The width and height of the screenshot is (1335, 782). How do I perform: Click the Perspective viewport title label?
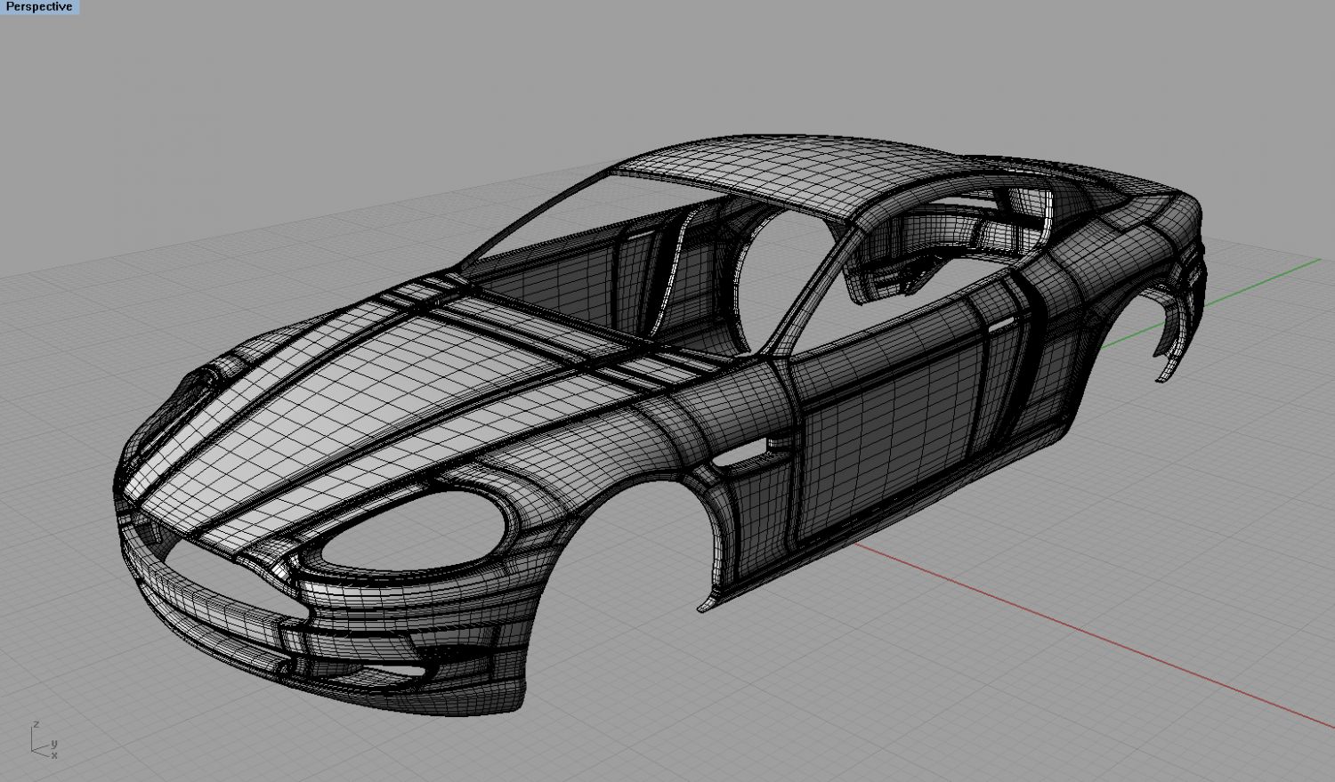click(x=39, y=7)
